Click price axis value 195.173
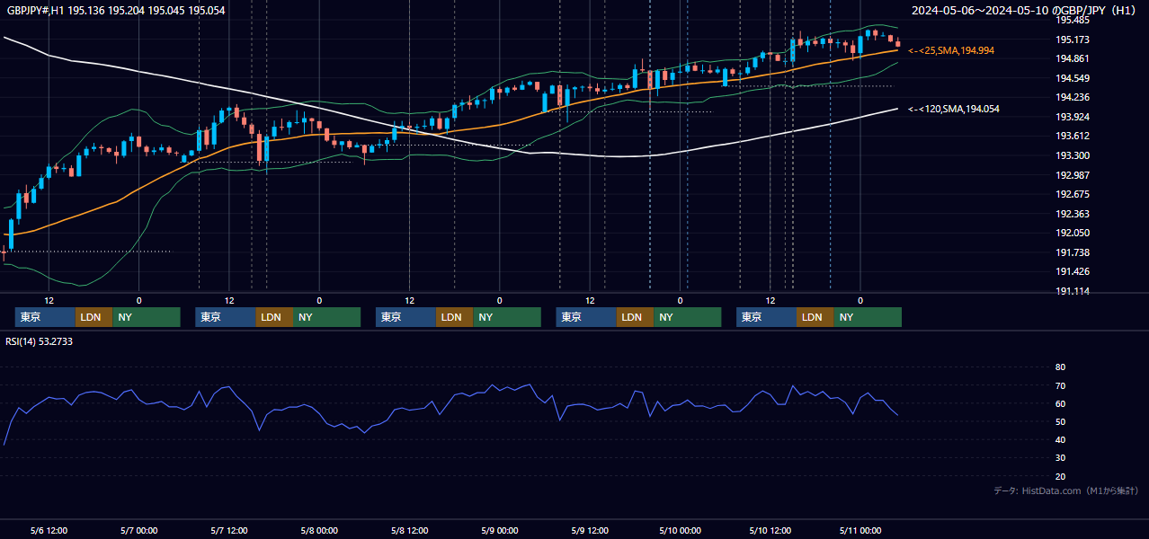This screenshot has width=1149, height=539. pos(1072,40)
